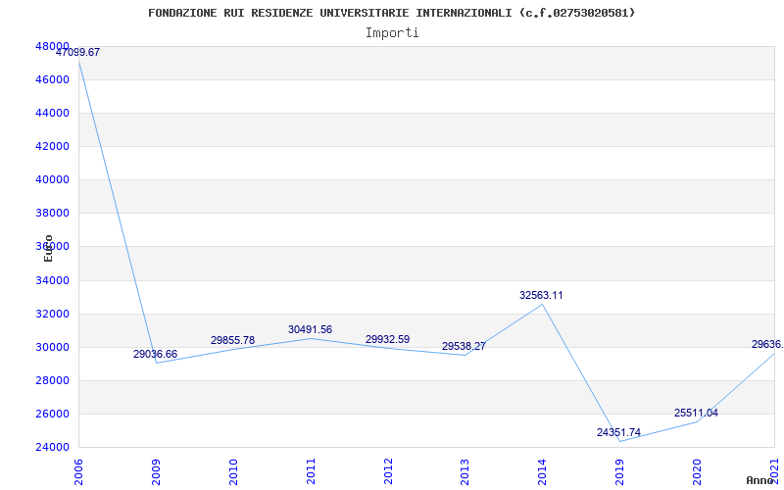The height and width of the screenshot is (490, 784).
Task: Click the Euro axis label
Action: point(48,248)
